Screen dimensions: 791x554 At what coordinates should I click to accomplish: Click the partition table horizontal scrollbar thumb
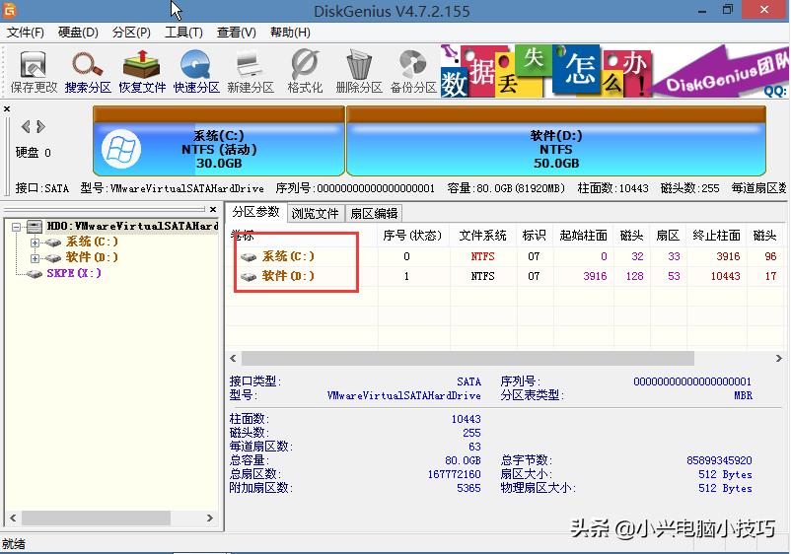pyautogui.click(x=467, y=359)
